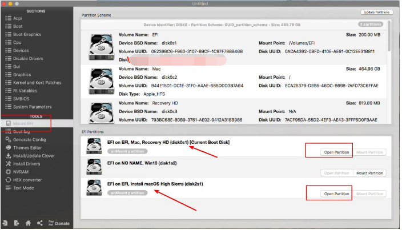402x230 pixels.
Task: Open HEX converter tool
Action: (x=27, y=180)
